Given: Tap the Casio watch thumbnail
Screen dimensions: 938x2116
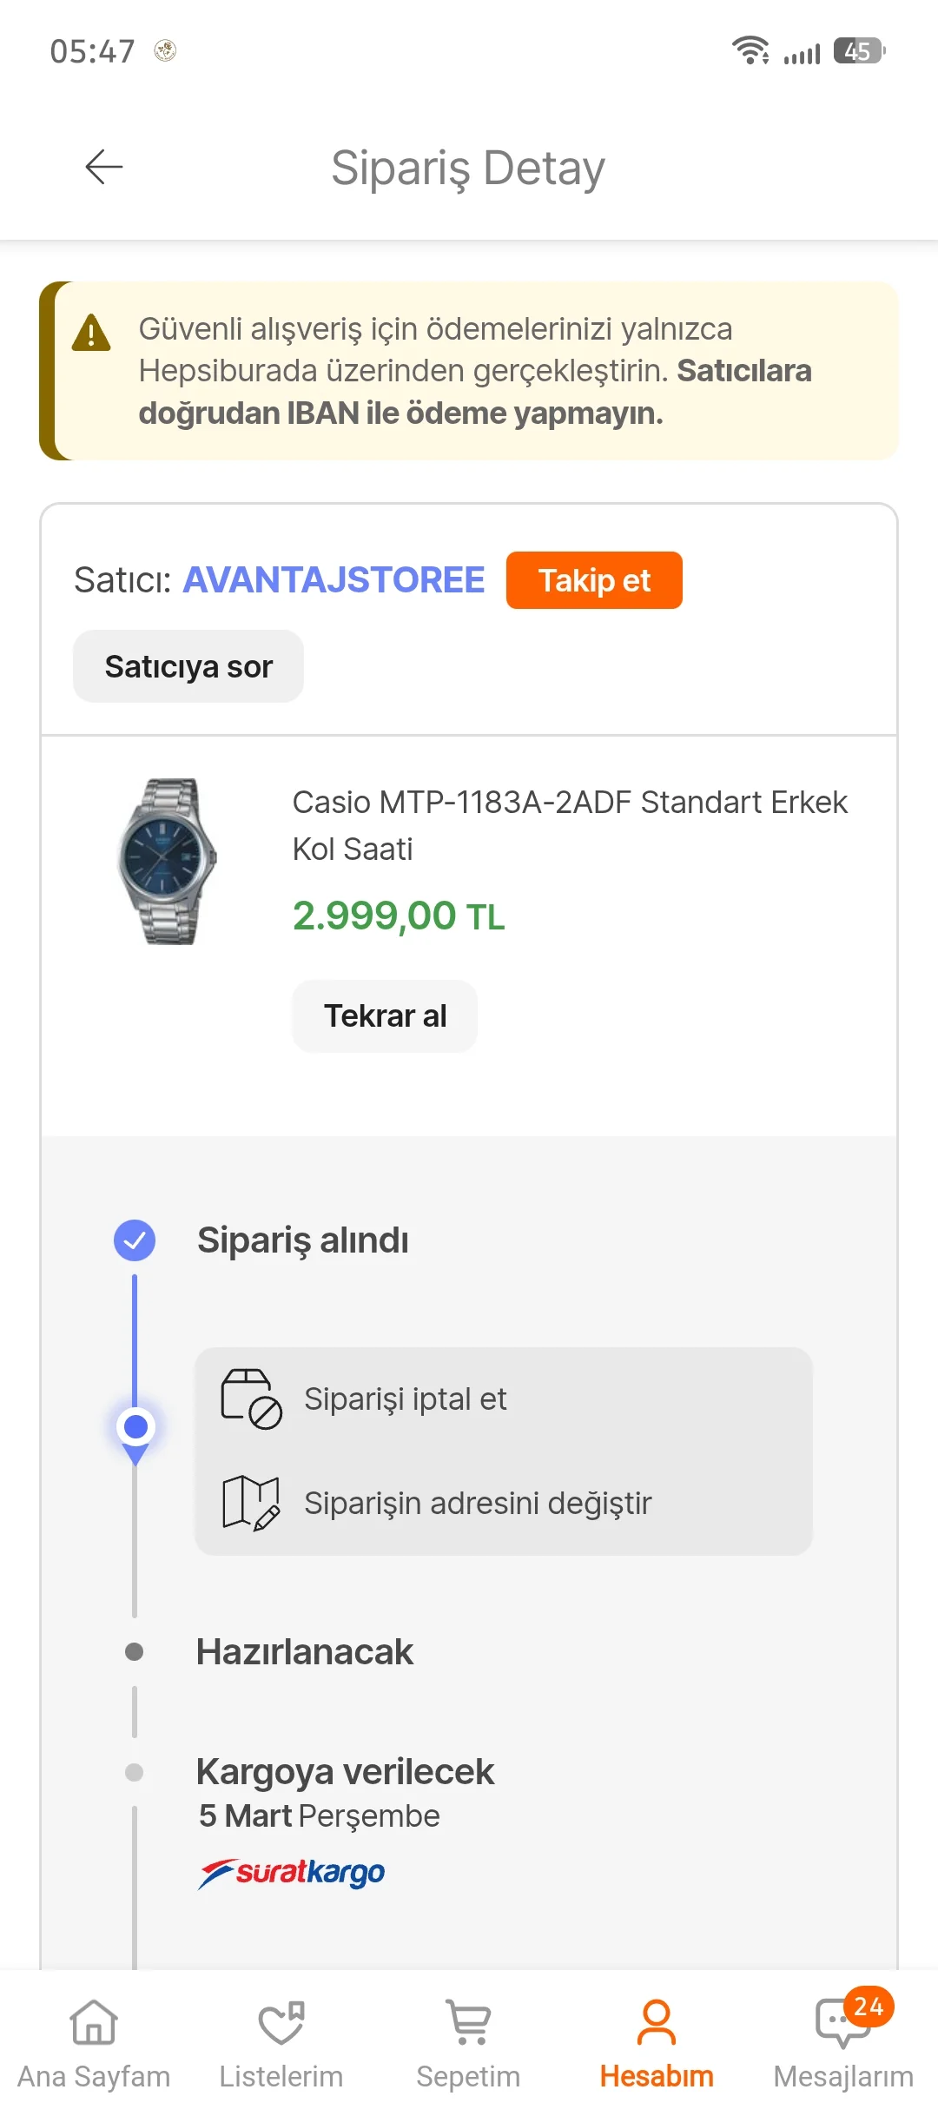Looking at the screenshot, I should click(168, 861).
